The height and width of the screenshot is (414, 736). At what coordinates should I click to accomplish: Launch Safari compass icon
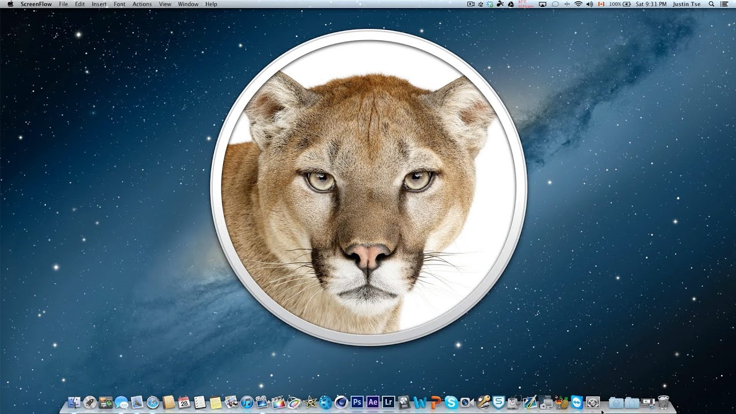[153, 402]
